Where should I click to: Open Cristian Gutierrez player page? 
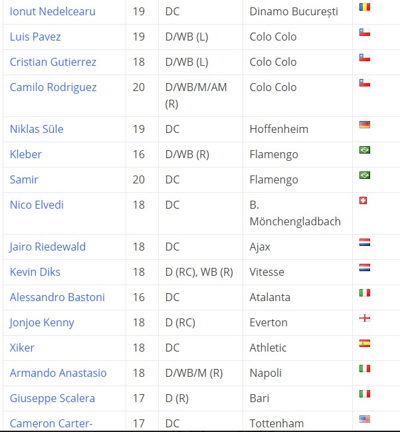(x=53, y=62)
